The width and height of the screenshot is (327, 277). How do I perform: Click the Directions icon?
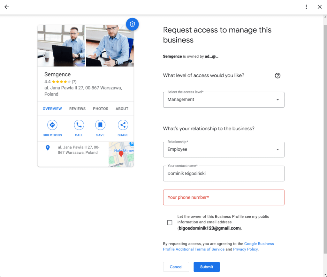[52, 125]
